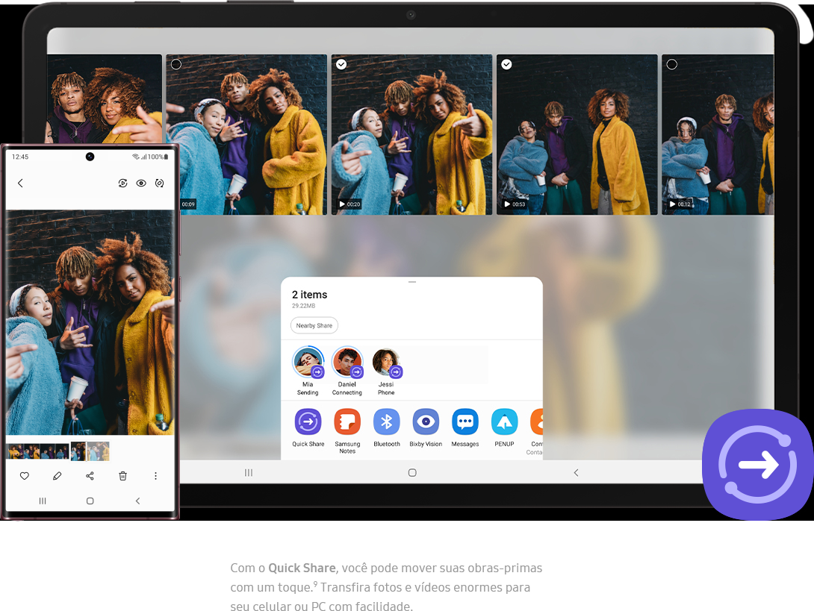Open the 00:20 video thumbnail
This screenshot has height=611, width=814.
411,135
